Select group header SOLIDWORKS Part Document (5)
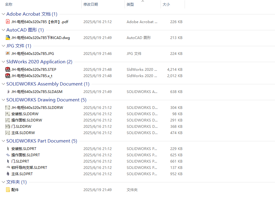Viewport: 275px width, 198px height. (42, 141)
